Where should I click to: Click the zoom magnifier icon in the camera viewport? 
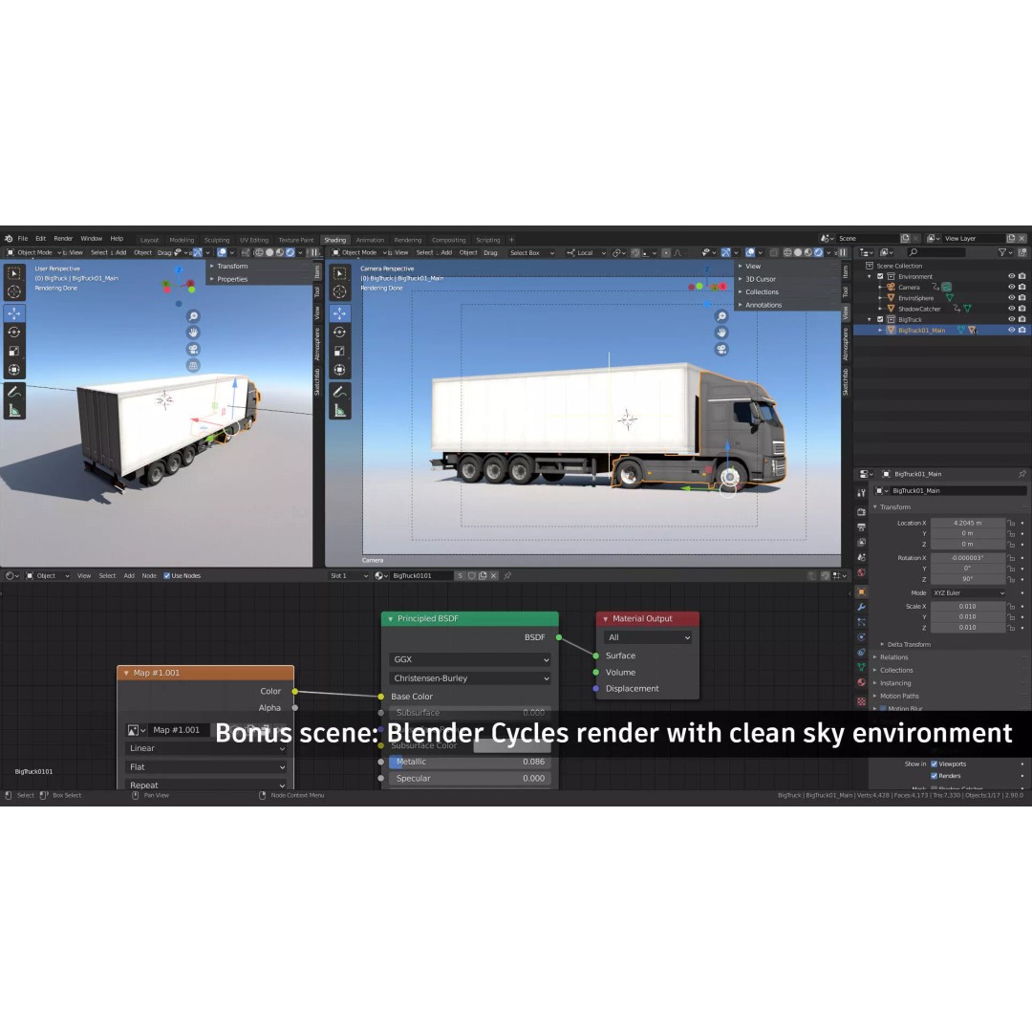[721, 316]
